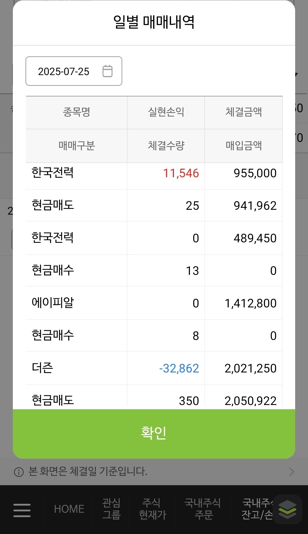This screenshot has width=308, height=534.
Task: Select the 더존 row with -32,862 loss
Action: (x=154, y=368)
